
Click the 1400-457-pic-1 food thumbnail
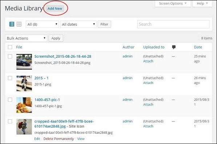(24, 105)
